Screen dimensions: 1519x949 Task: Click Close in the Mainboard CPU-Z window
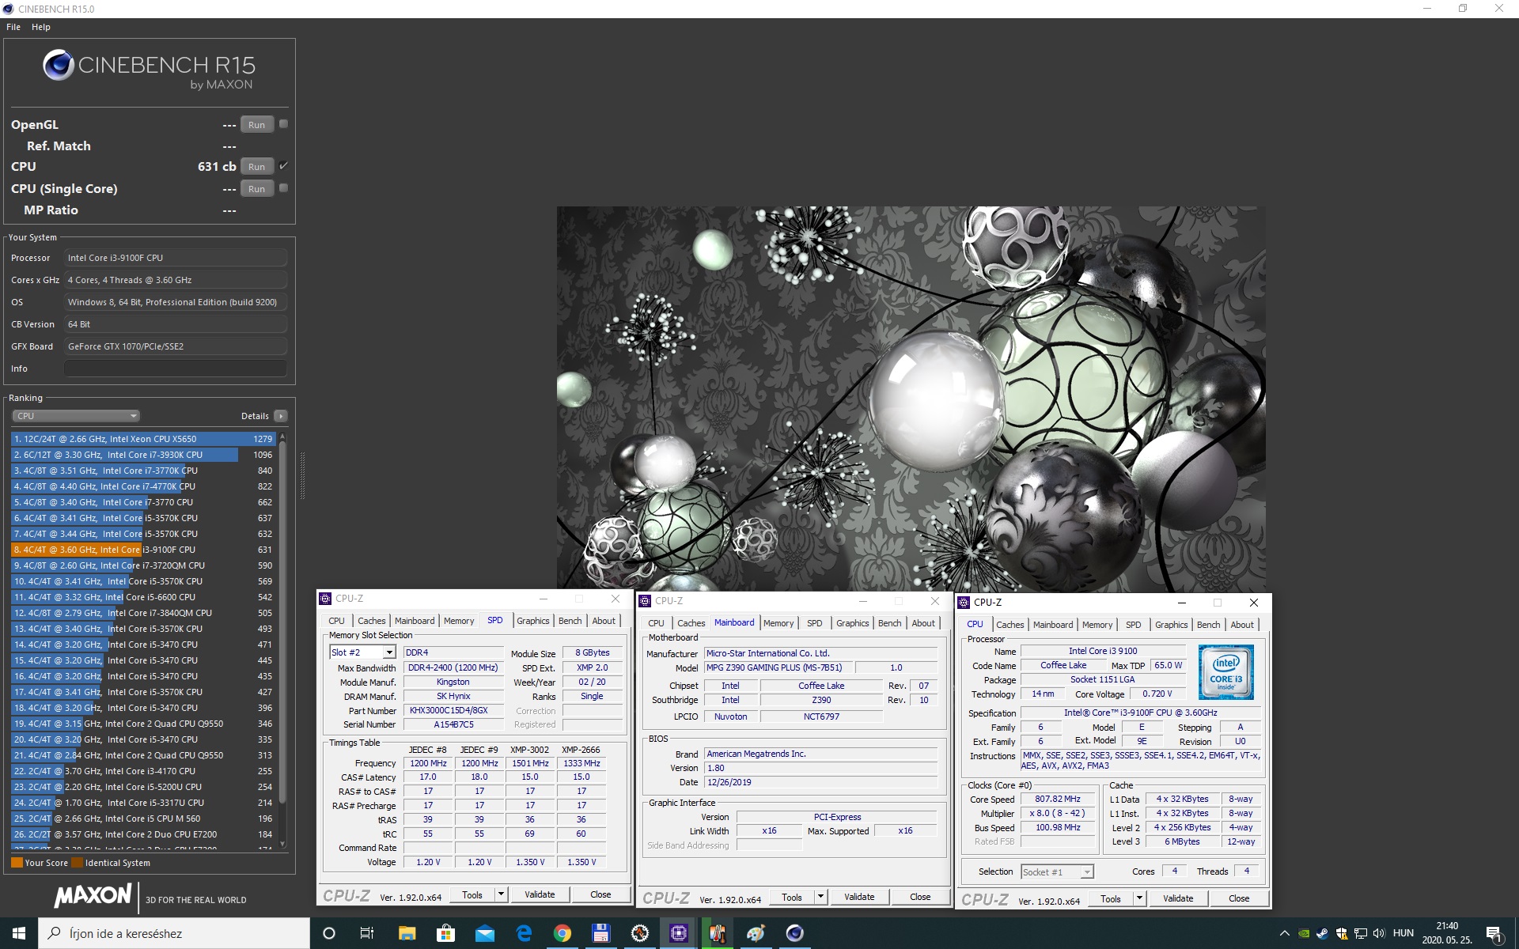pos(920,897)
